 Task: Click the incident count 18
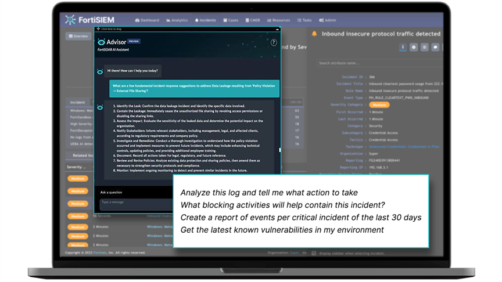297,124
